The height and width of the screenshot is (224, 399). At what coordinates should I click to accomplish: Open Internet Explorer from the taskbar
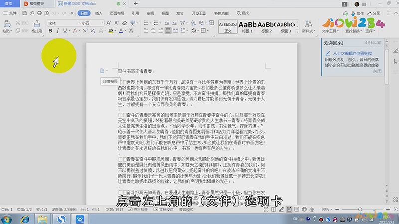[25, 219]
